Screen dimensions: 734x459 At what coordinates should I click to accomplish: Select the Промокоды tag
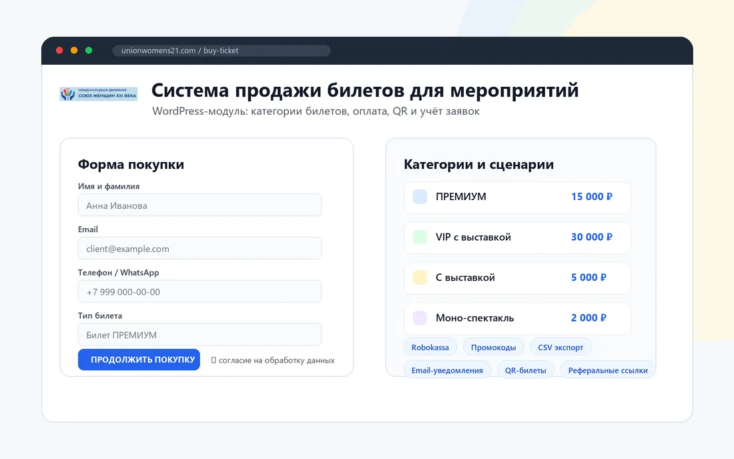pyautogui.click(x=493, y=347)
